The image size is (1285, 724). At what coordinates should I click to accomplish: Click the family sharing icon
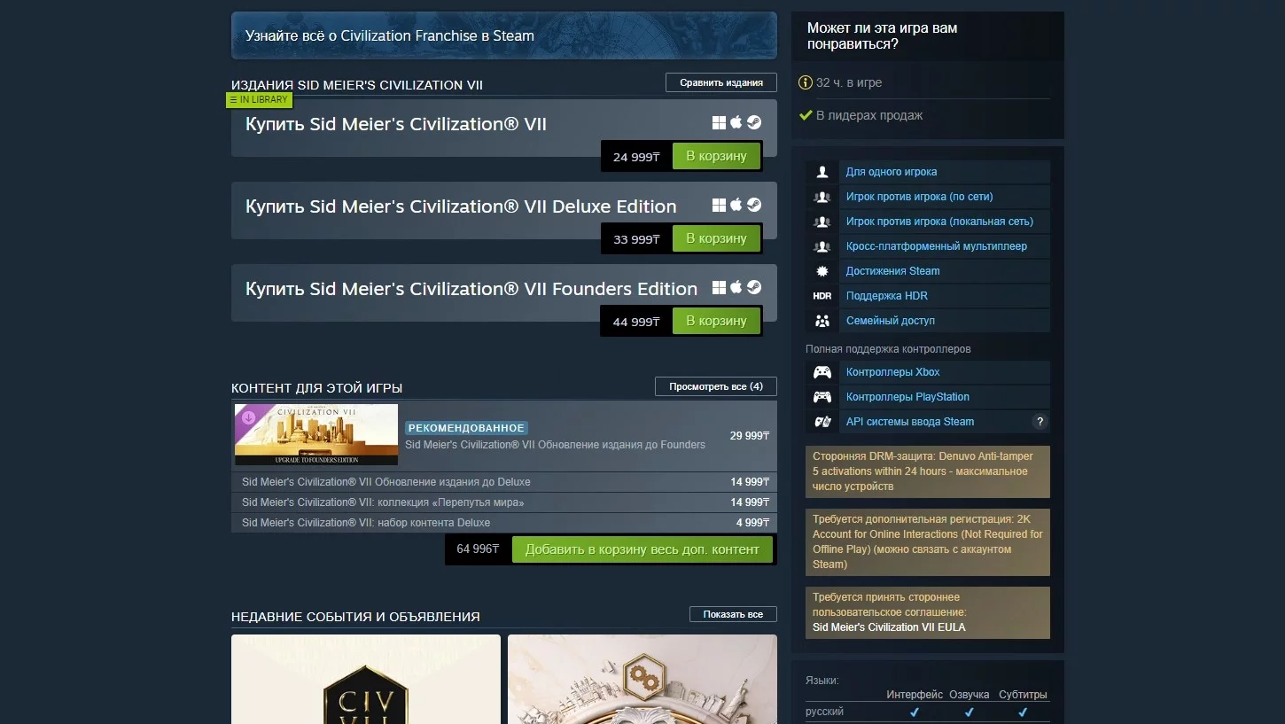point(822,321)
